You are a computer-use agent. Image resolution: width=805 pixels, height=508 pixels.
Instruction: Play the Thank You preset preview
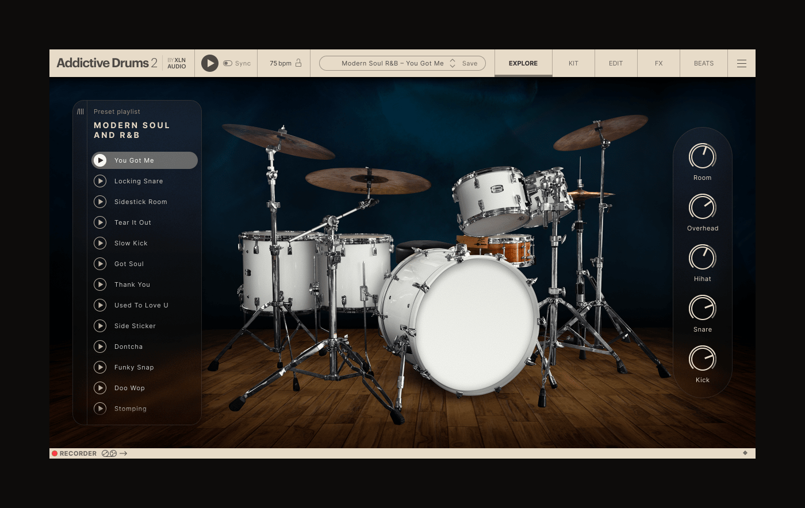pos(100,284)
